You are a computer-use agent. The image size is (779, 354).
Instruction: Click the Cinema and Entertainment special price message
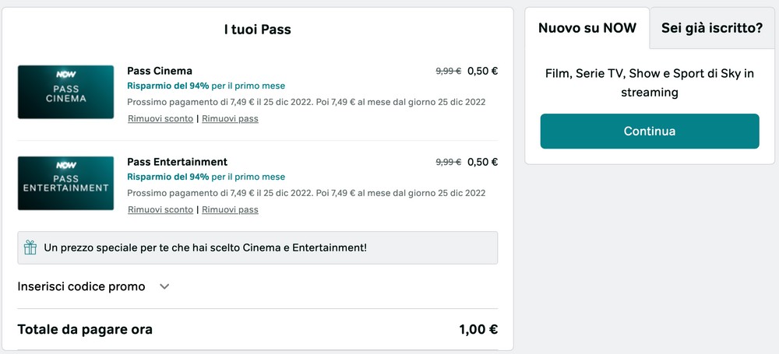(206, 248)
